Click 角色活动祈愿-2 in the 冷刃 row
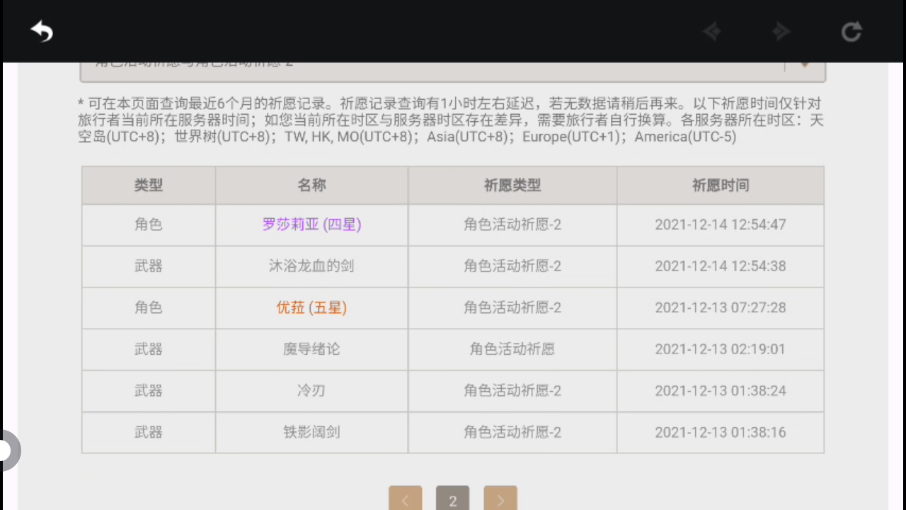 [x=512, y=390]
